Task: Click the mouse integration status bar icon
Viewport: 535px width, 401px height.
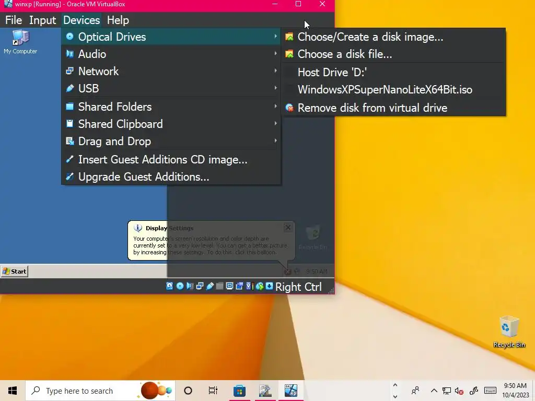Action: [x=260, y=286]
